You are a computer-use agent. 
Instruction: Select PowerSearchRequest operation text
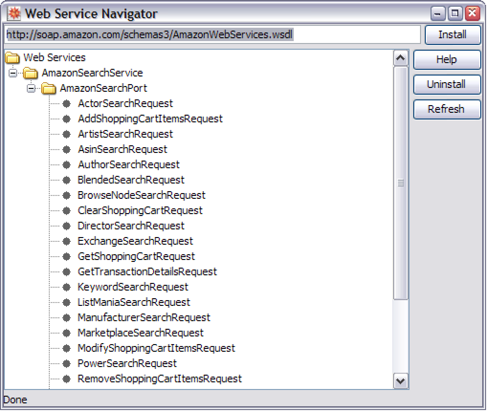(x=127, y=364)
